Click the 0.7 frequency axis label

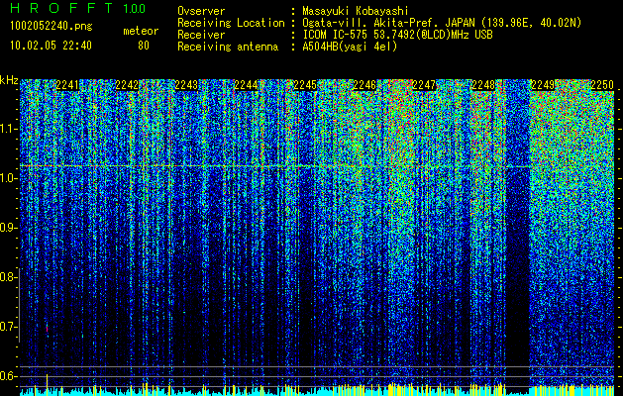click(7, 327)
